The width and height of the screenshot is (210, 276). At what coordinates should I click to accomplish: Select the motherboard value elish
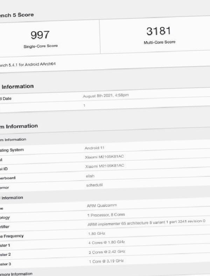pyautogui.click(x=90, y=176)
